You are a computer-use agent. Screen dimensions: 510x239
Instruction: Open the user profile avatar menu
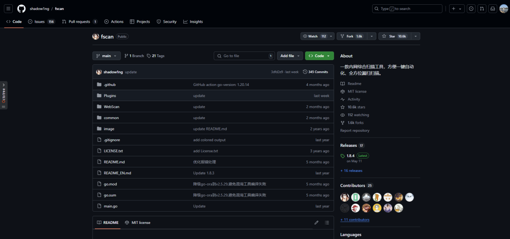pos(503,9)
